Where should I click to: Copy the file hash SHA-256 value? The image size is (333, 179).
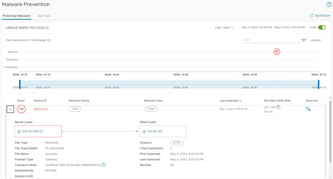(x=279, y=107)
